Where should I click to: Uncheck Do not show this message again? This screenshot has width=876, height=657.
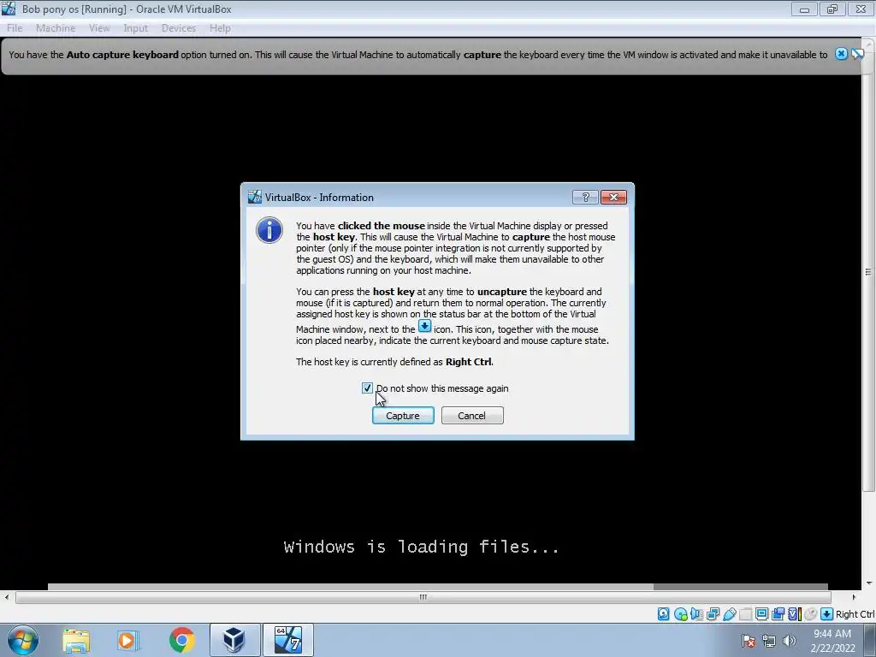click(x=367, y=388)
